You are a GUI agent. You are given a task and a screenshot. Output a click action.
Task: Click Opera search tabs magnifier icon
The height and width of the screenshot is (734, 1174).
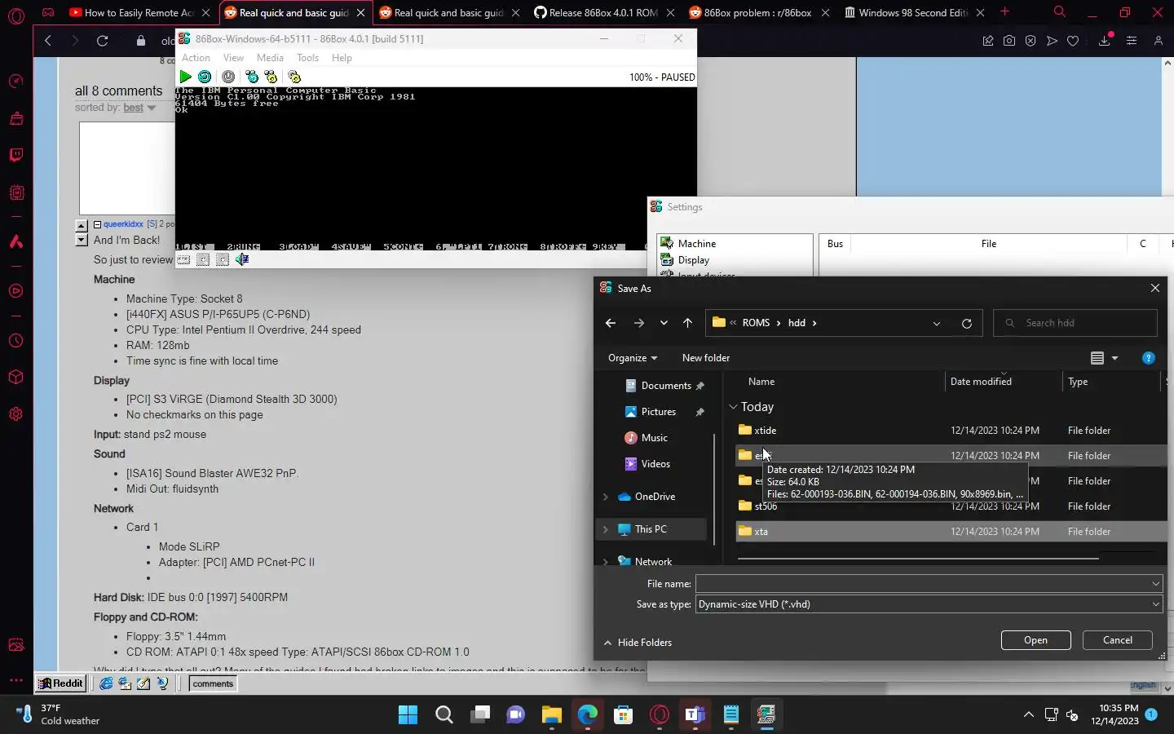point(1059,12)
